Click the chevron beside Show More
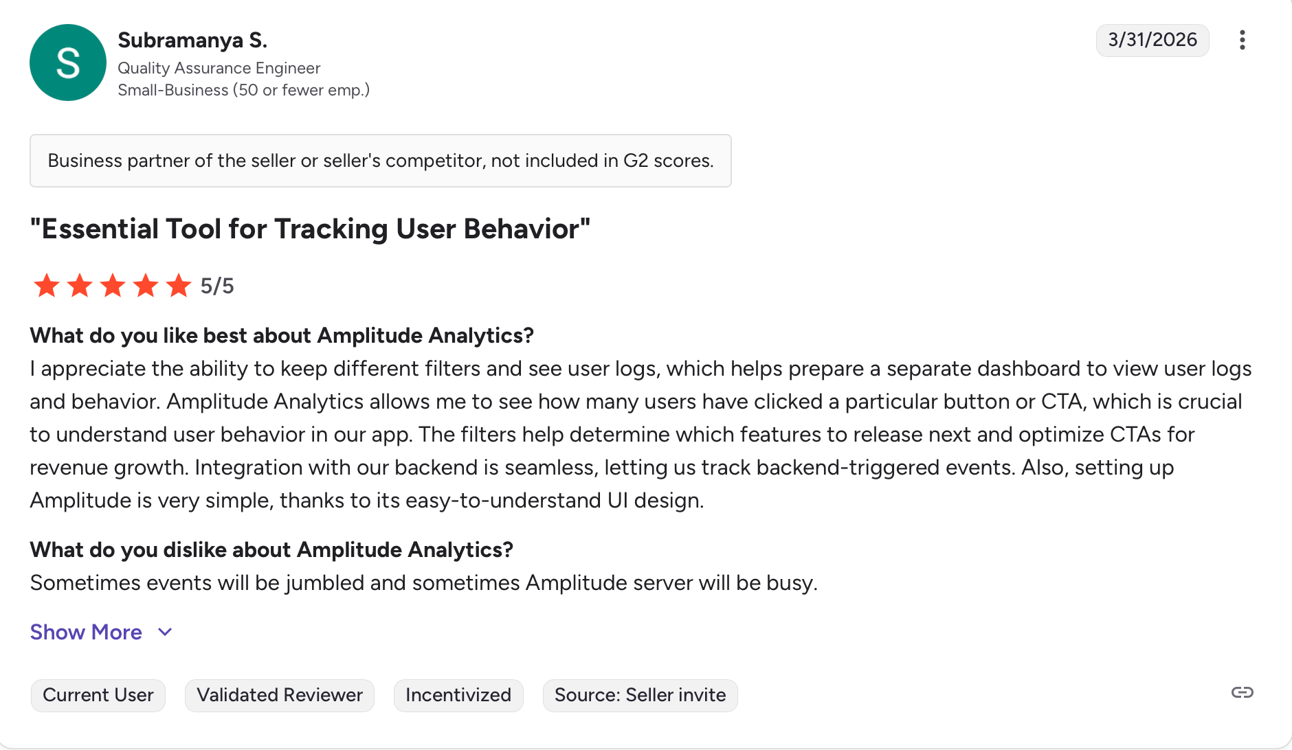The height and width of the screenshot is (750, 1292). pyautogui.click(x=165, y=632)
